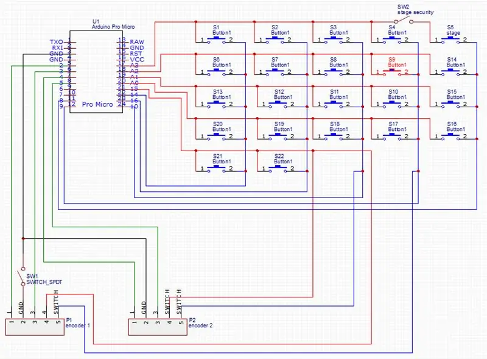Select the Arduino Pro Micro component body
This screenshot has width=487, height=359.
96,71
